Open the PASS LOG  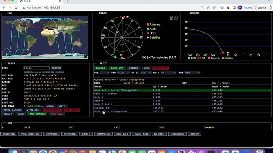click(x=141, y=134)
